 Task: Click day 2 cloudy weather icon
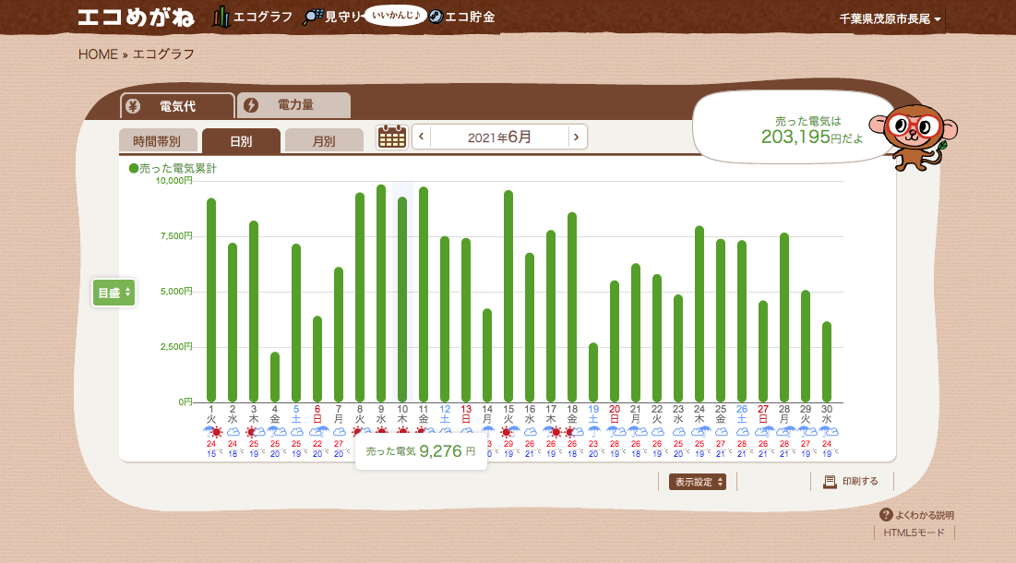[x=233, y=432]
